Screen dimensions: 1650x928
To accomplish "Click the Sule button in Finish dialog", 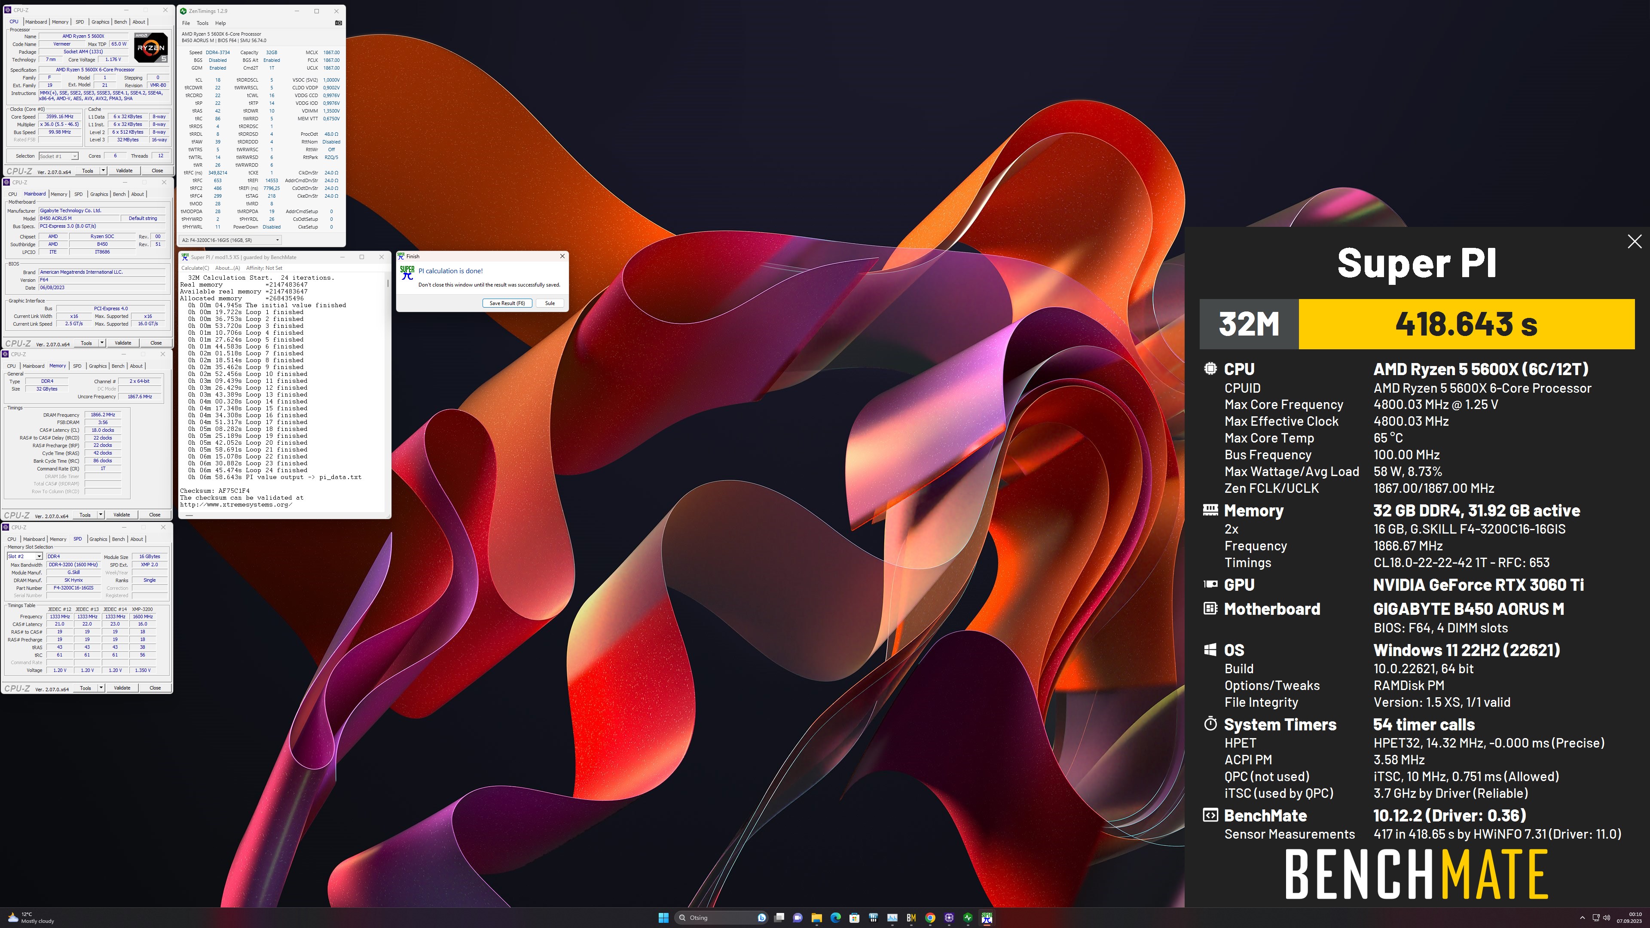I will point(550,304).
